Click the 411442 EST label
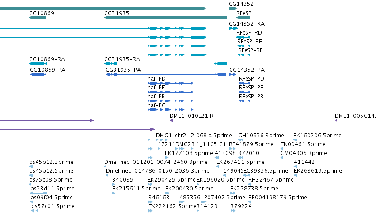 (x=304, y=162)
